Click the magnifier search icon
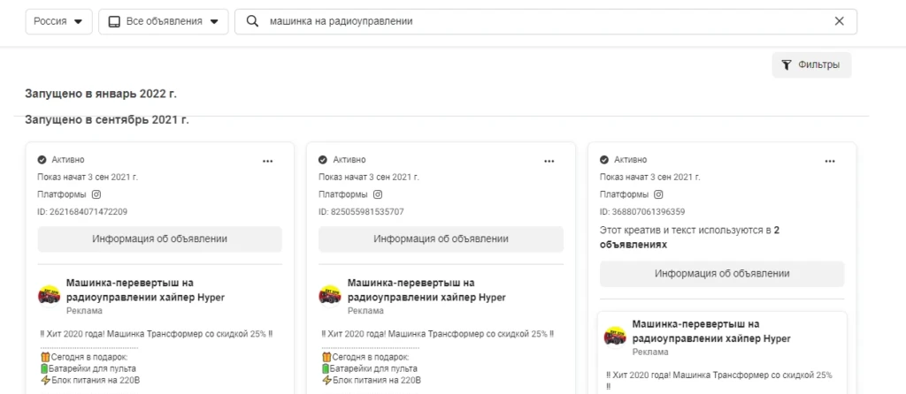 pyautogui.click(x=252, y=21)
